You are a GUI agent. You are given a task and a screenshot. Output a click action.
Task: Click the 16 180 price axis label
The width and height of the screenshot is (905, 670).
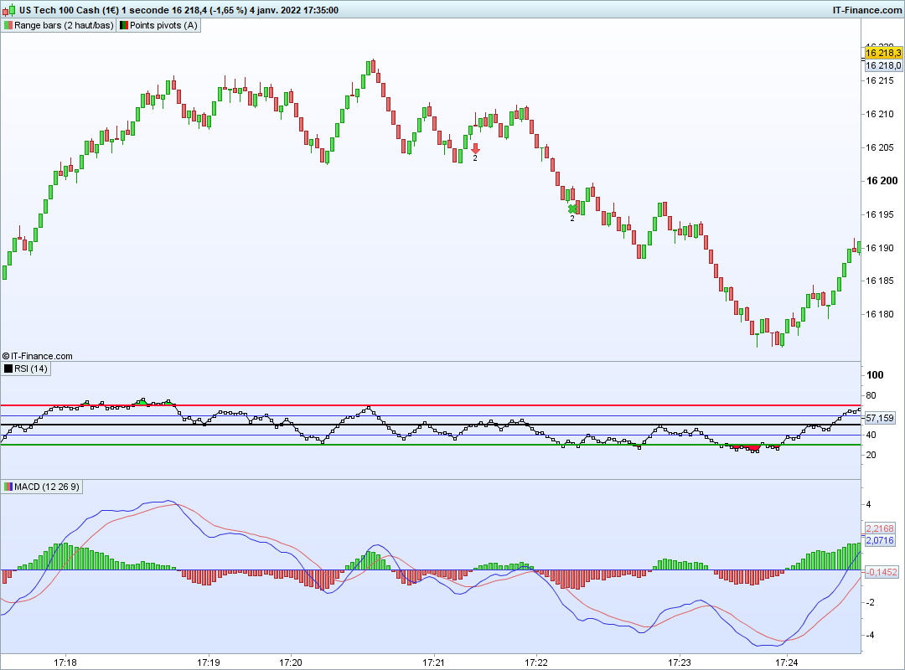click(880, 315)
